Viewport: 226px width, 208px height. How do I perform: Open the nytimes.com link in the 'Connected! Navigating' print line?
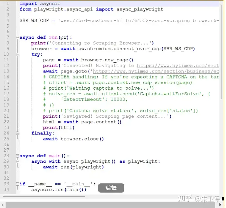tap(178, 66)
